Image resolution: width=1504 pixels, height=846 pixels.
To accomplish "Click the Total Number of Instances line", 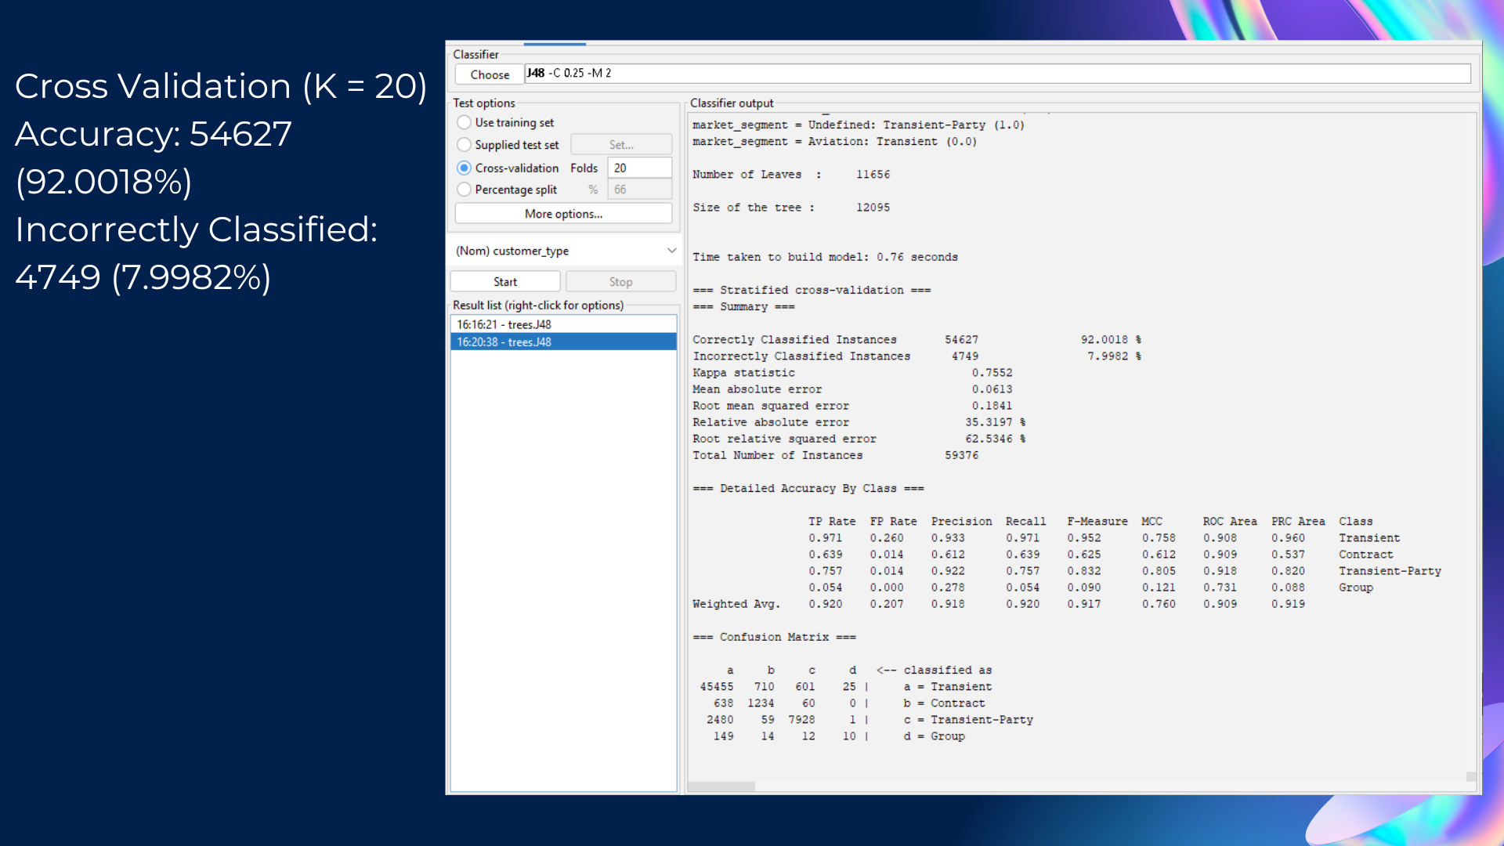I will 835,455.
